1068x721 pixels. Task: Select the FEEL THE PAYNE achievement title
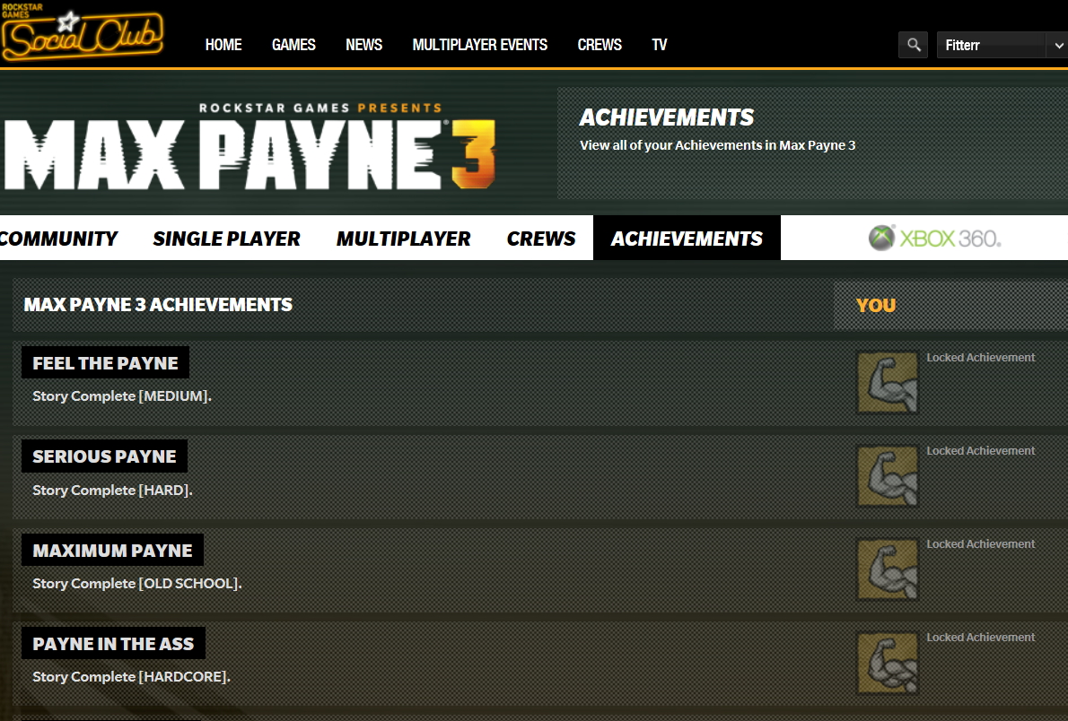pos(106,363)
